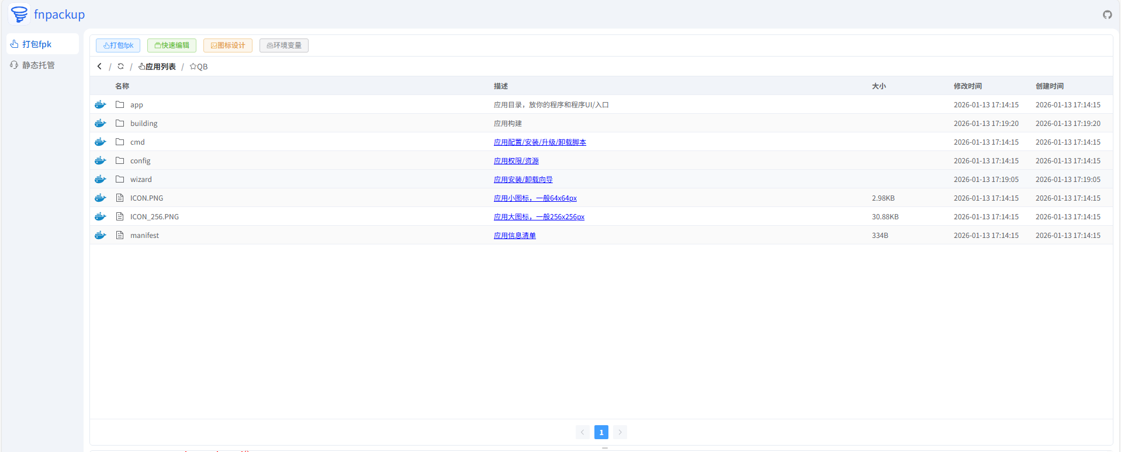Click the docker icon in the manifest row
The height and width of the screenshot is (452, 1121).
pyautogui.click(x=101, y=235)
